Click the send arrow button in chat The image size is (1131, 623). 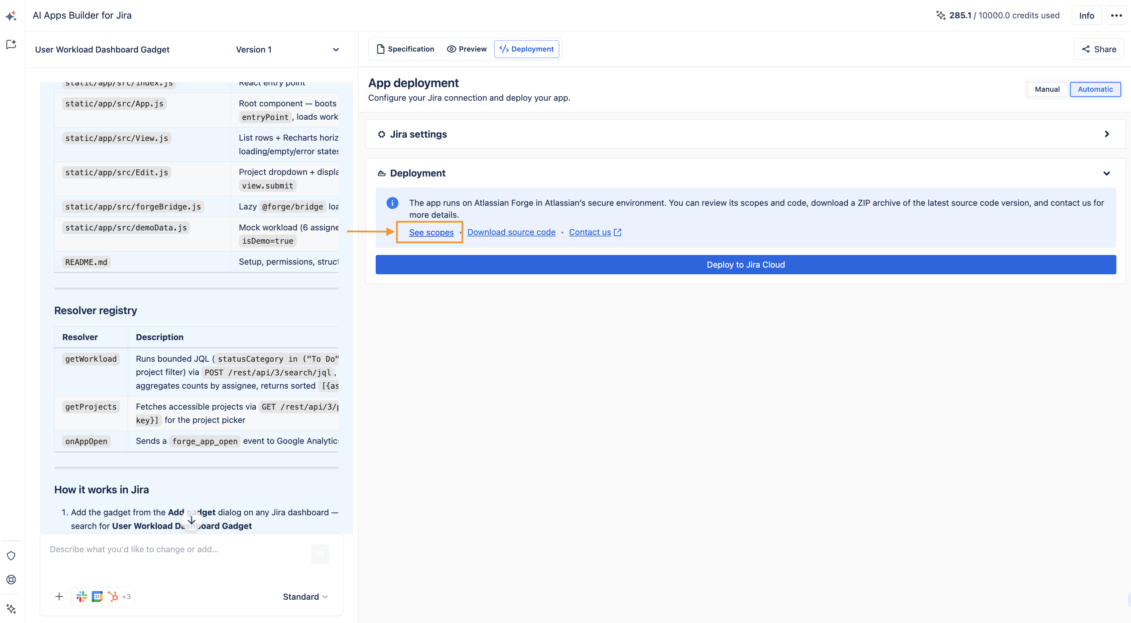[x=320, y=554]
